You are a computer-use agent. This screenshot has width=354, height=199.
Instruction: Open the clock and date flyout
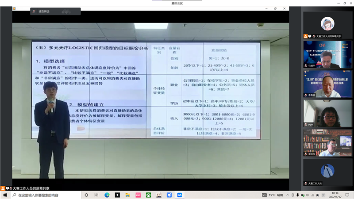(x=335, y=195)
